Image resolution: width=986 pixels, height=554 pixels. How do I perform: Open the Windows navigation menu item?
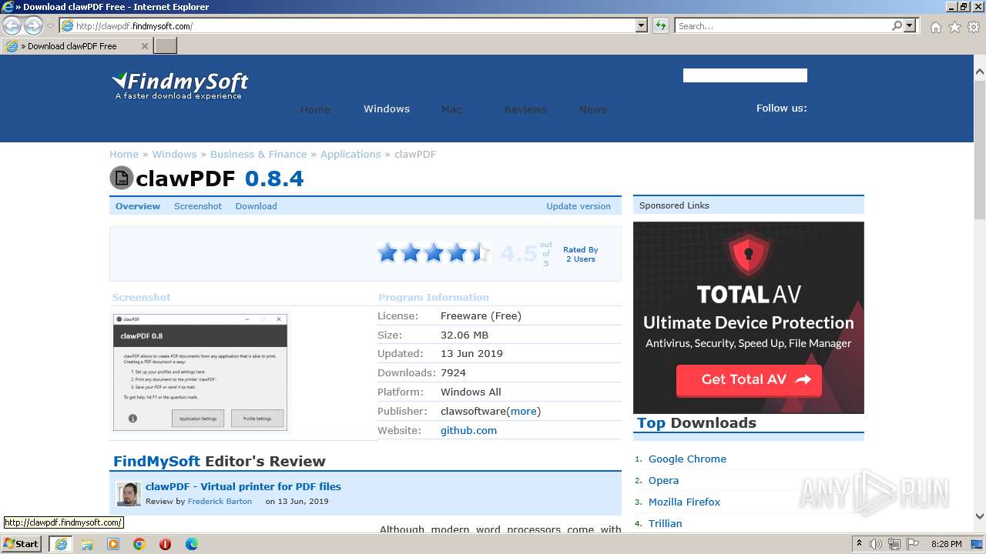[x=387, y=108]
